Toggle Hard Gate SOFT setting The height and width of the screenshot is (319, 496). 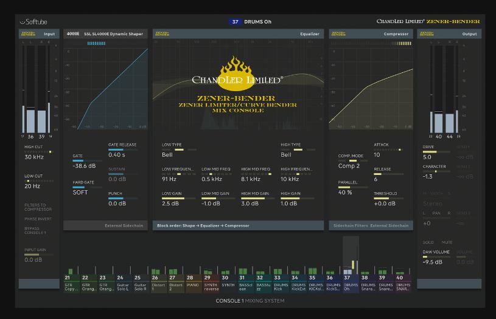pos(80,193)
